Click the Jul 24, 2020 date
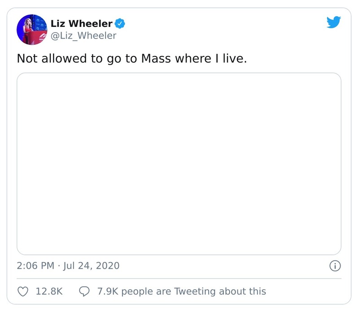 tap(92, 266)
